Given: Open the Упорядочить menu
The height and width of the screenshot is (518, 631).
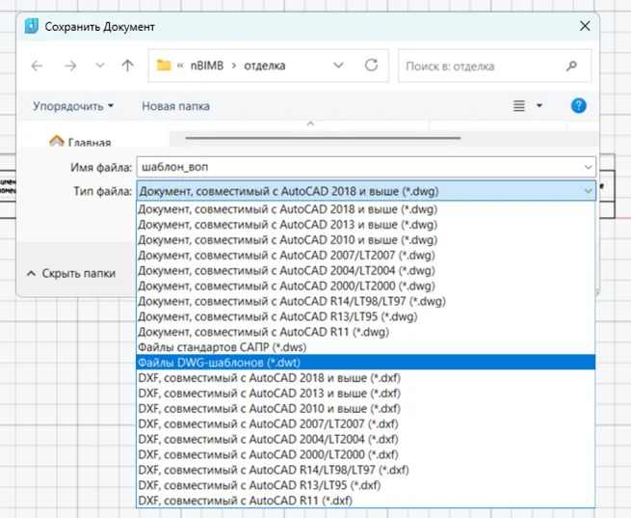Looking at the screenshot, I should click(x=73, y=106).
